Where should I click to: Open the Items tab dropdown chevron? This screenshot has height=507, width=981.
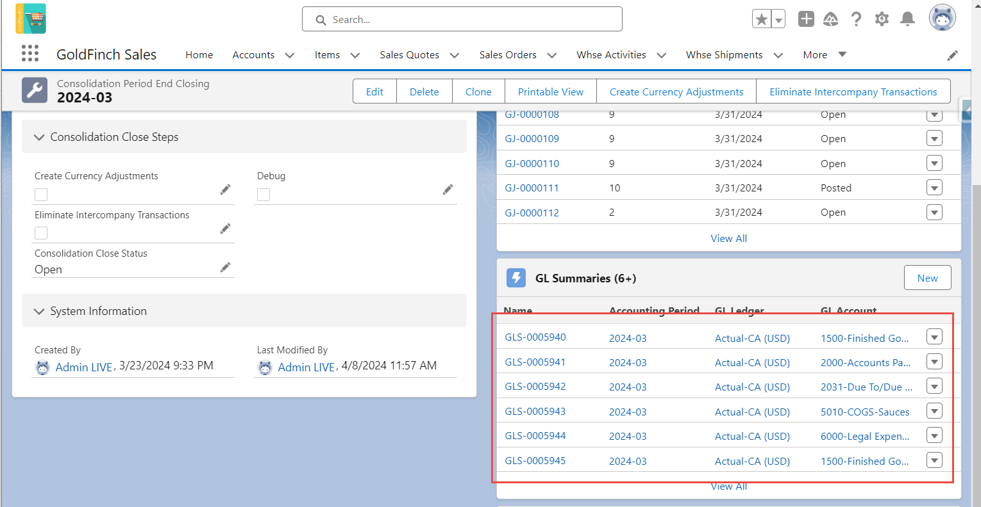355,56
